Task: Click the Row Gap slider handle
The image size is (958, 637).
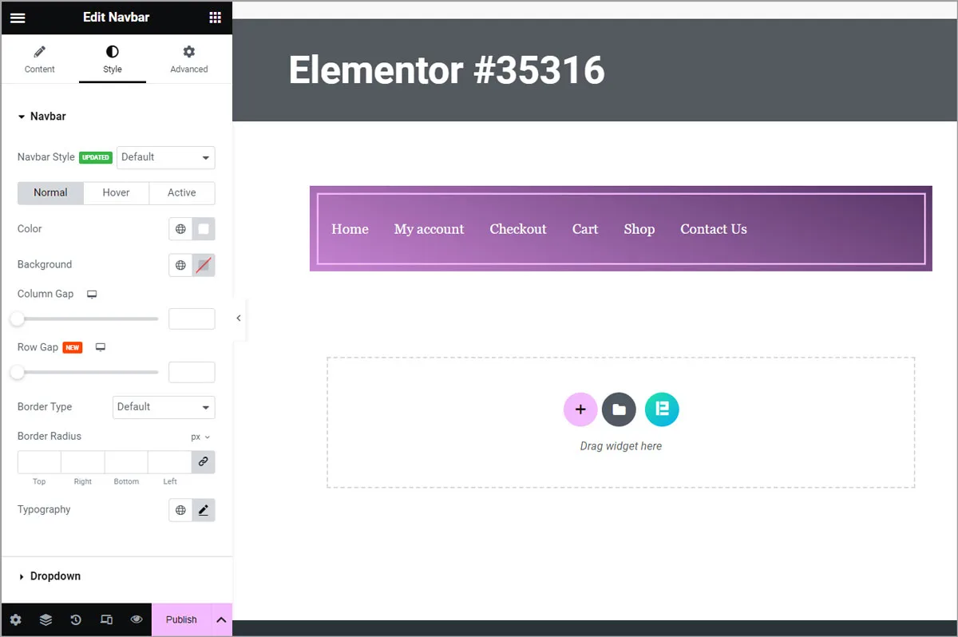Action: tap(17, 373)
